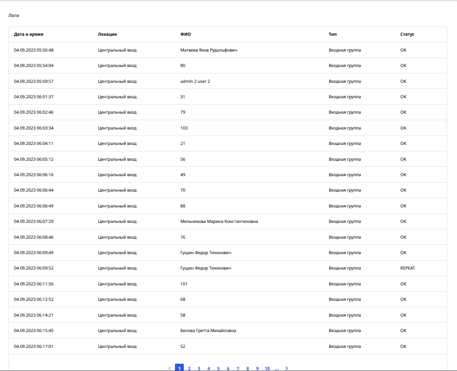Click the "Логи" page title
This screenshot has width=457, height=371.
click(14, 15)
